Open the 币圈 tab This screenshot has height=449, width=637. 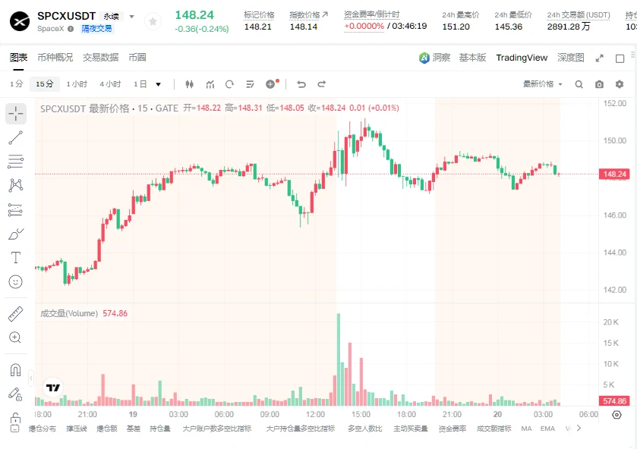(137, 58)
